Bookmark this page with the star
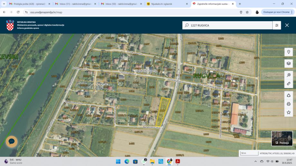 coord(247,12)
